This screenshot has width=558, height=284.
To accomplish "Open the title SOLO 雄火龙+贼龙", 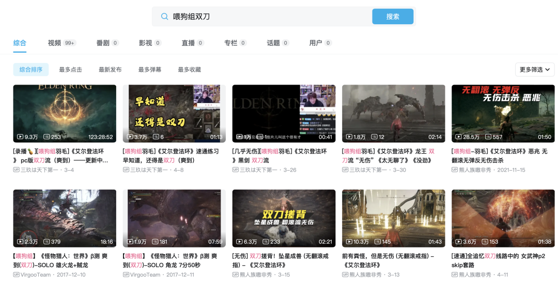I will click(x=60, y=261).
